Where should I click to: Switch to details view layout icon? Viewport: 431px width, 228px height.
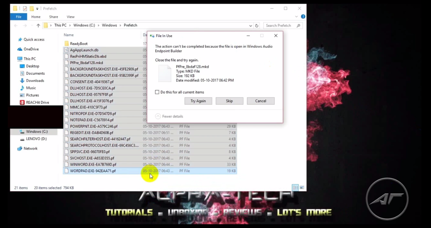click(295, 188)
